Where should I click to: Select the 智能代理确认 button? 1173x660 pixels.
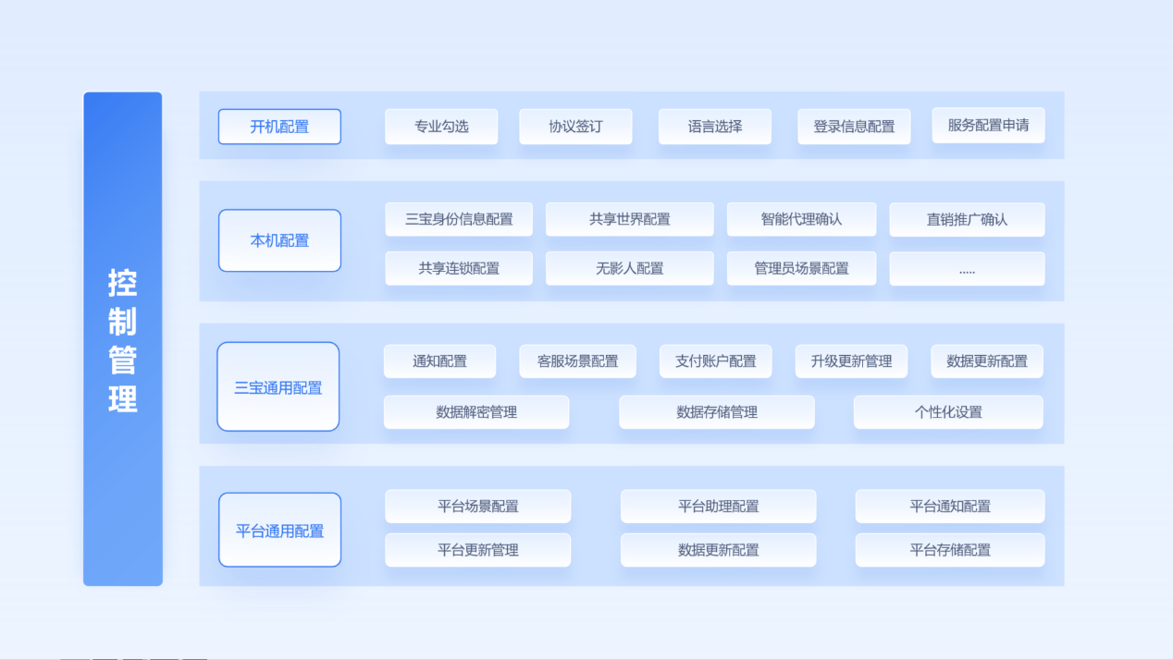click(801, 220)
